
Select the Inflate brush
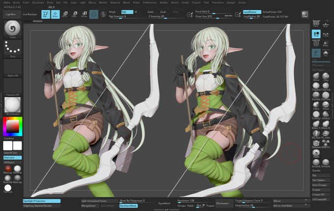pyautogui.click(x=316, y=105)
